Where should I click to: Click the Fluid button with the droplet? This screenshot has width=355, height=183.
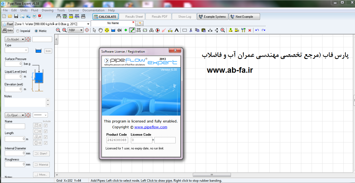(x=7, y=24)
